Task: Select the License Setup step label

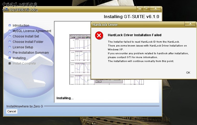Action: tap(23, 47)
